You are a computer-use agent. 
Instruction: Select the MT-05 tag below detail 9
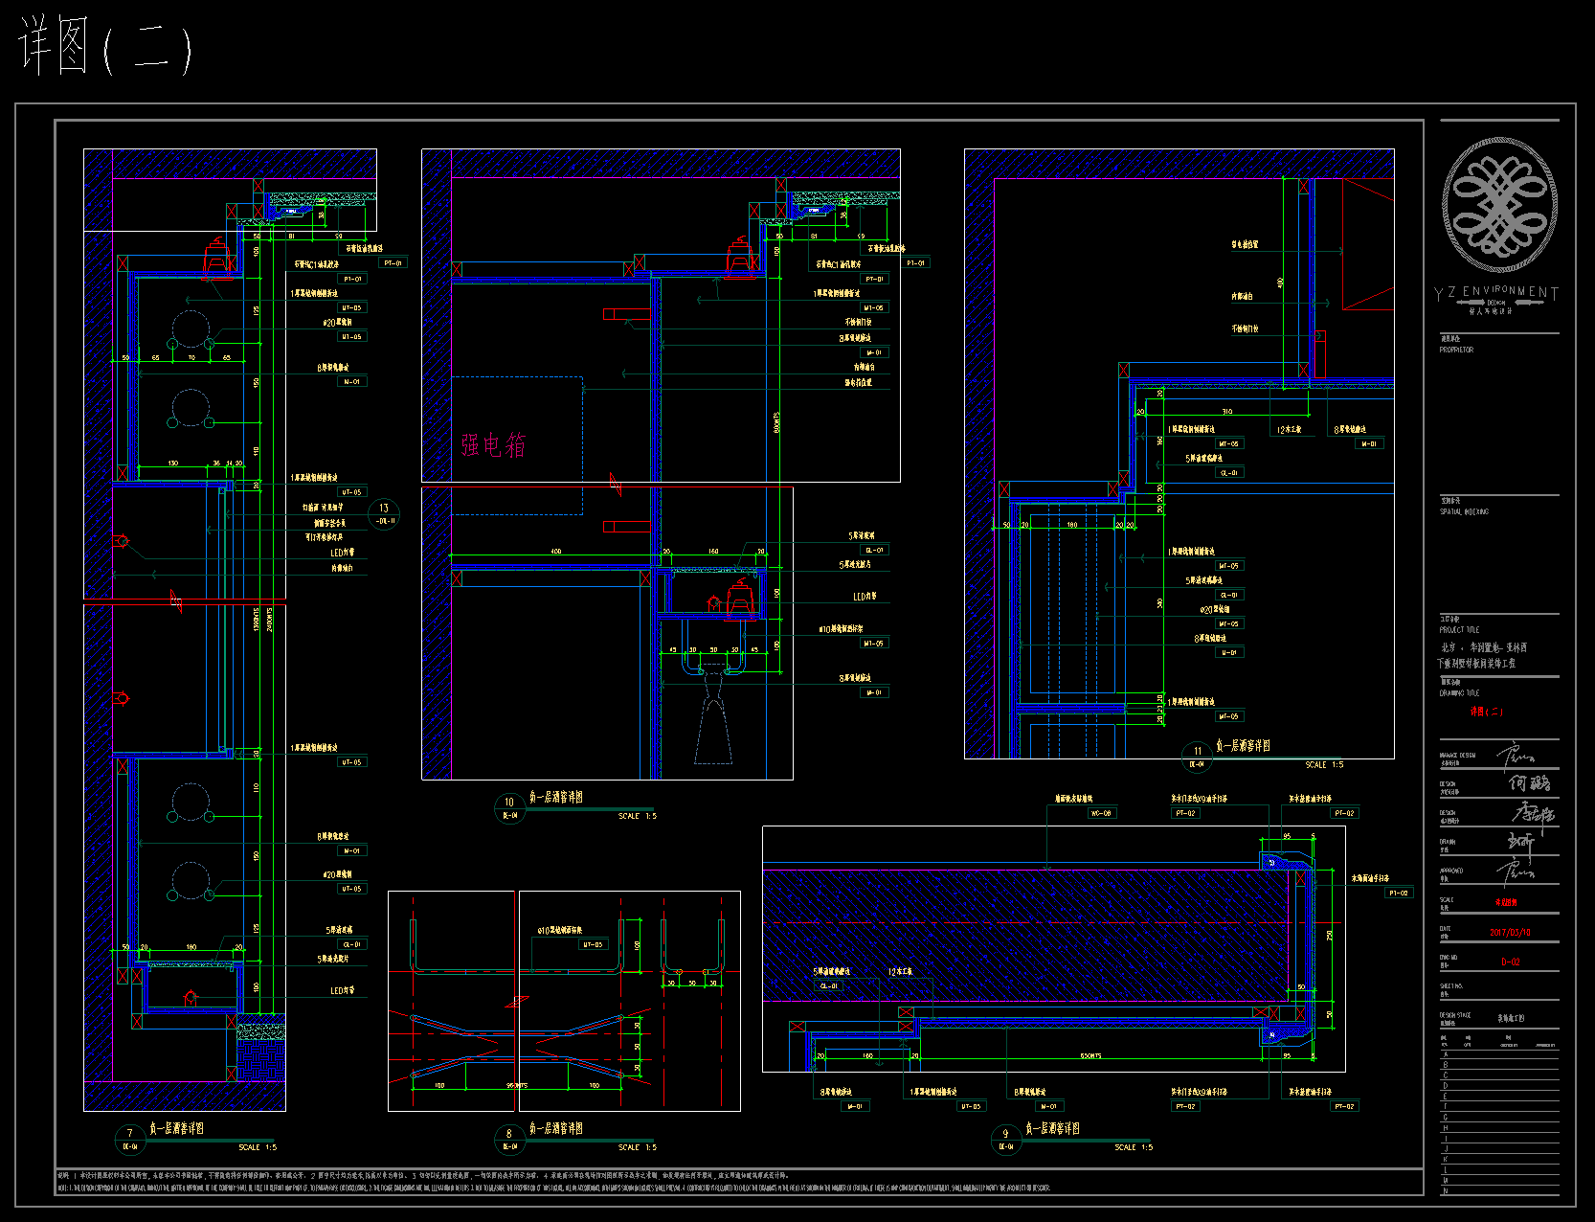click(x=970, y=1106)
